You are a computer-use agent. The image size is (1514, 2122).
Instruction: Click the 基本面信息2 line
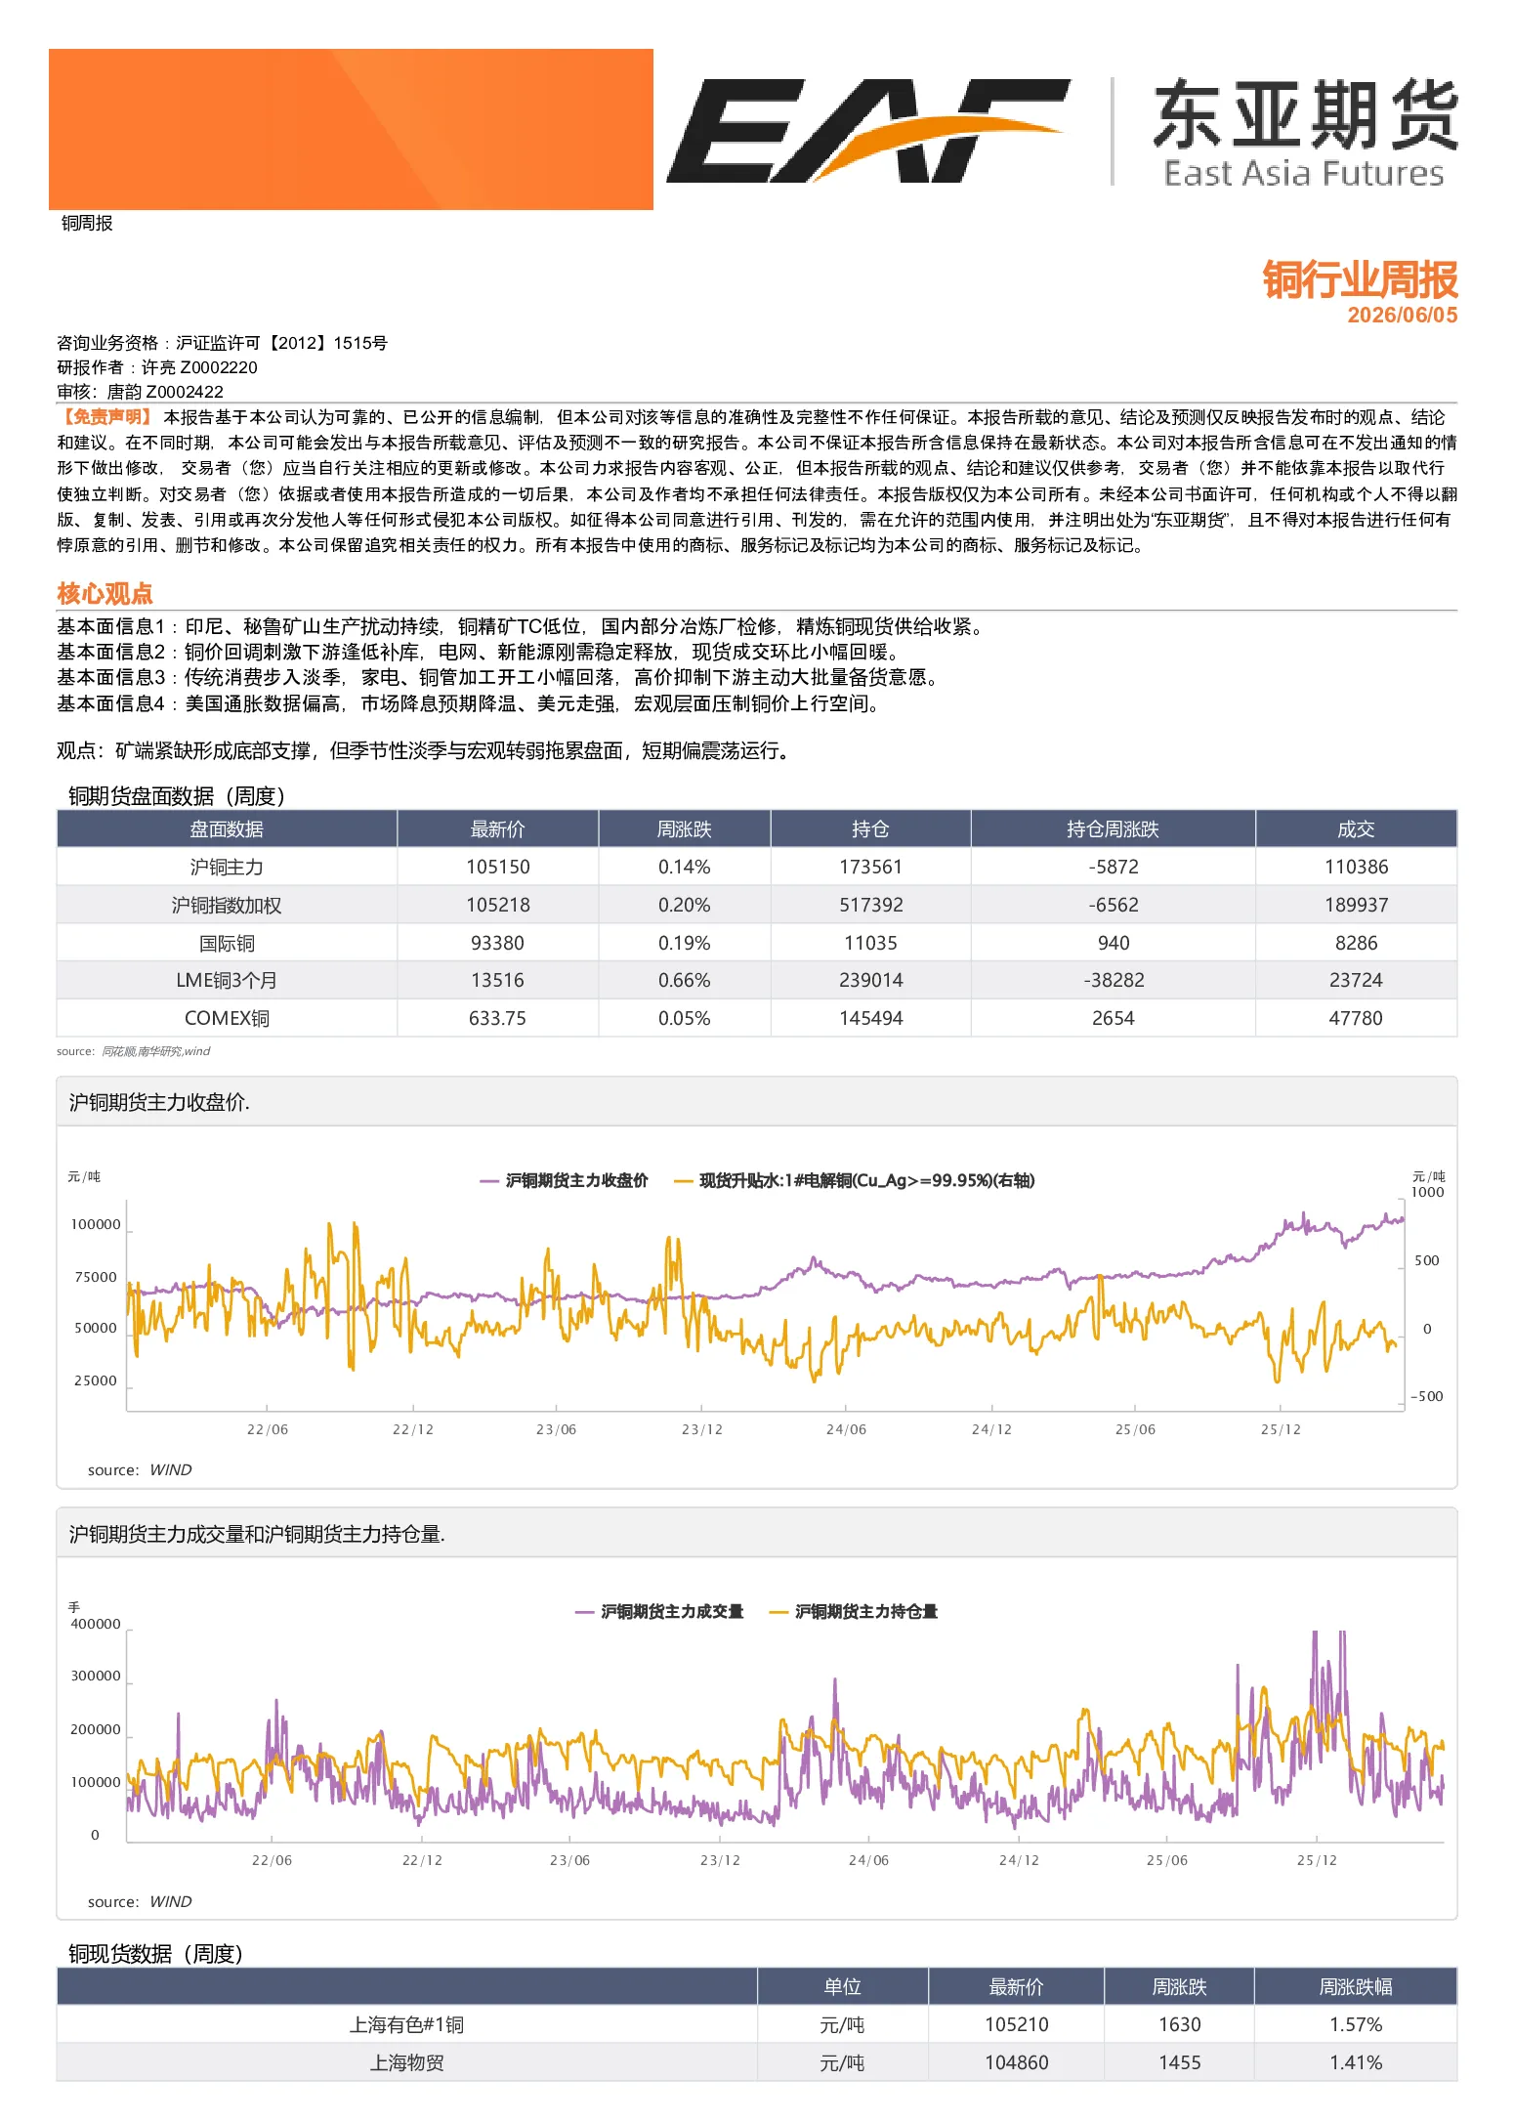(478, 652)
